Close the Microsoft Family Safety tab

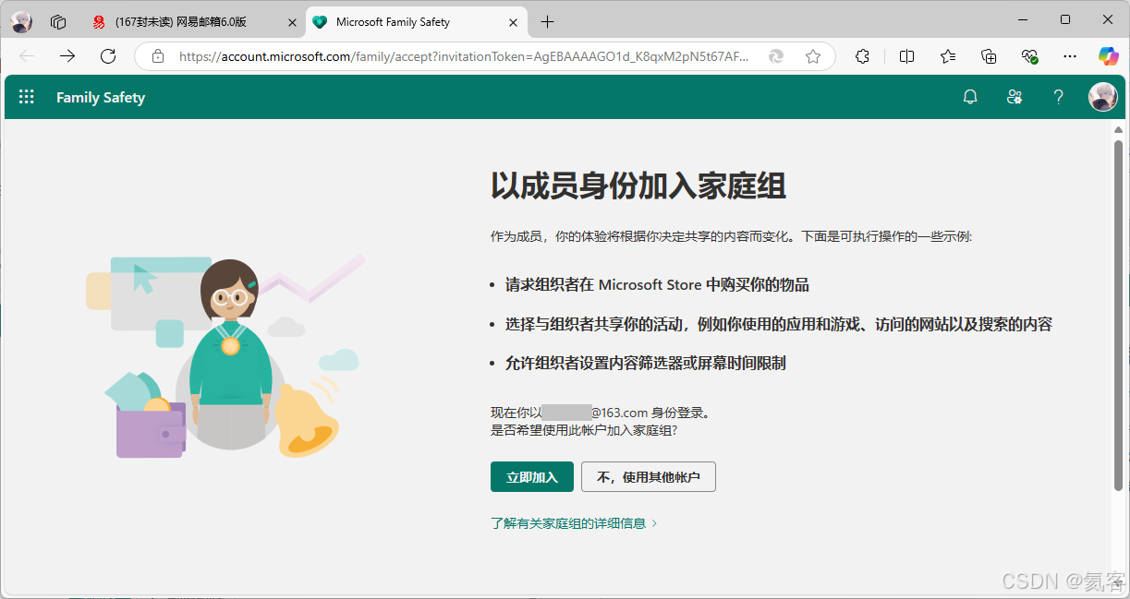tap(513, 22)
